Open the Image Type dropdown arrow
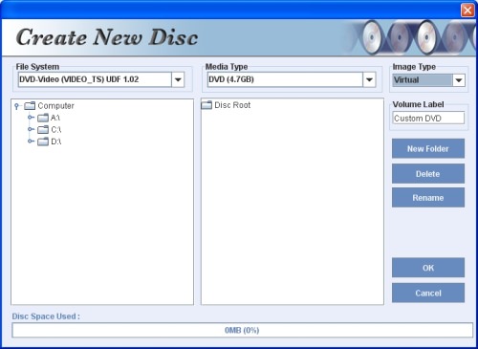Screen dimensions: 478x349 [459, 80]
